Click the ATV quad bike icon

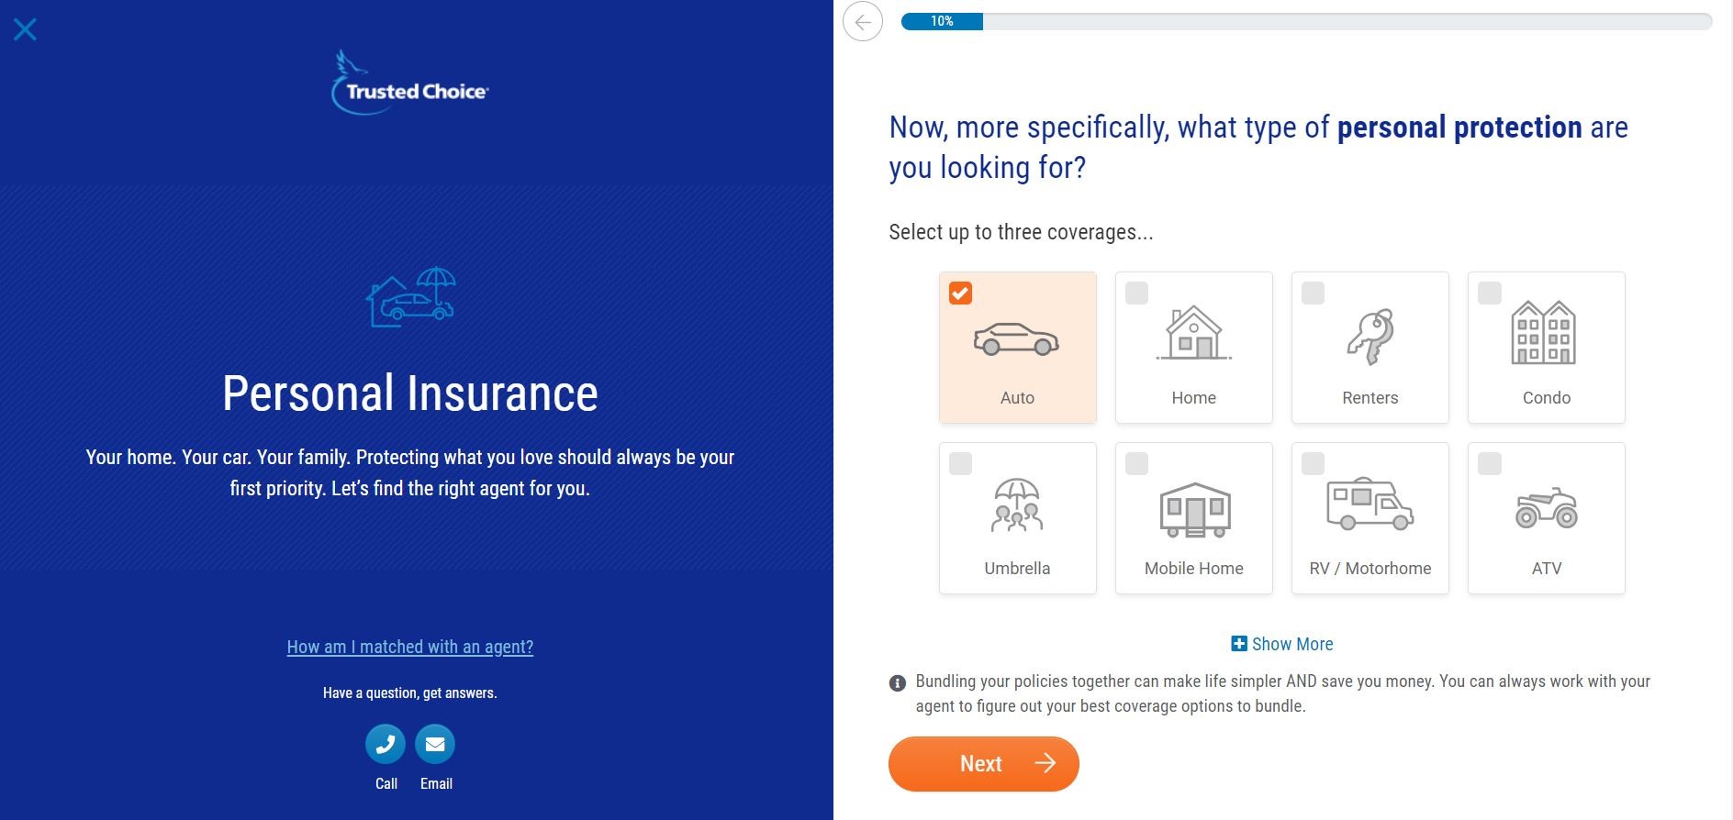click(1546, 507)
